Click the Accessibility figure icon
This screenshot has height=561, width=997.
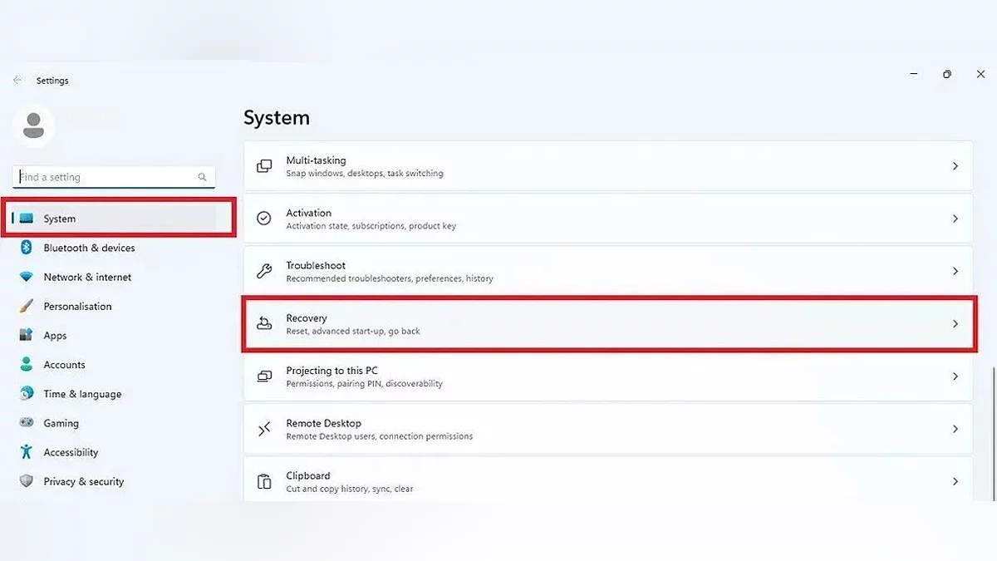tap(27, 452)
